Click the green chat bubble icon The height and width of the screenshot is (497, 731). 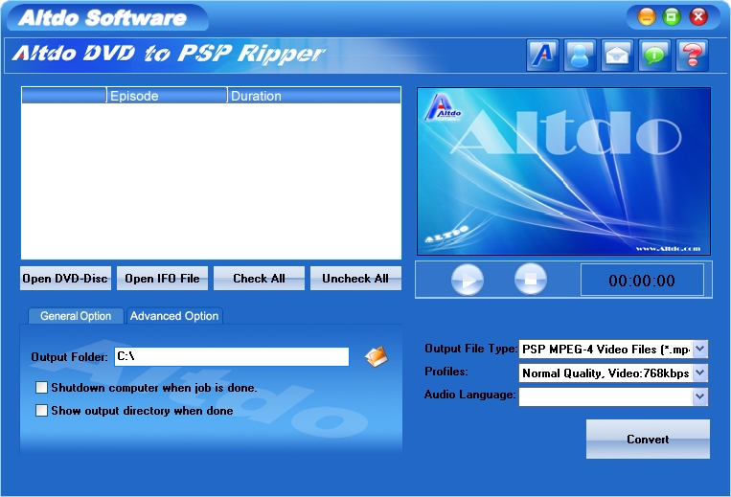click(x=654, y=56)
